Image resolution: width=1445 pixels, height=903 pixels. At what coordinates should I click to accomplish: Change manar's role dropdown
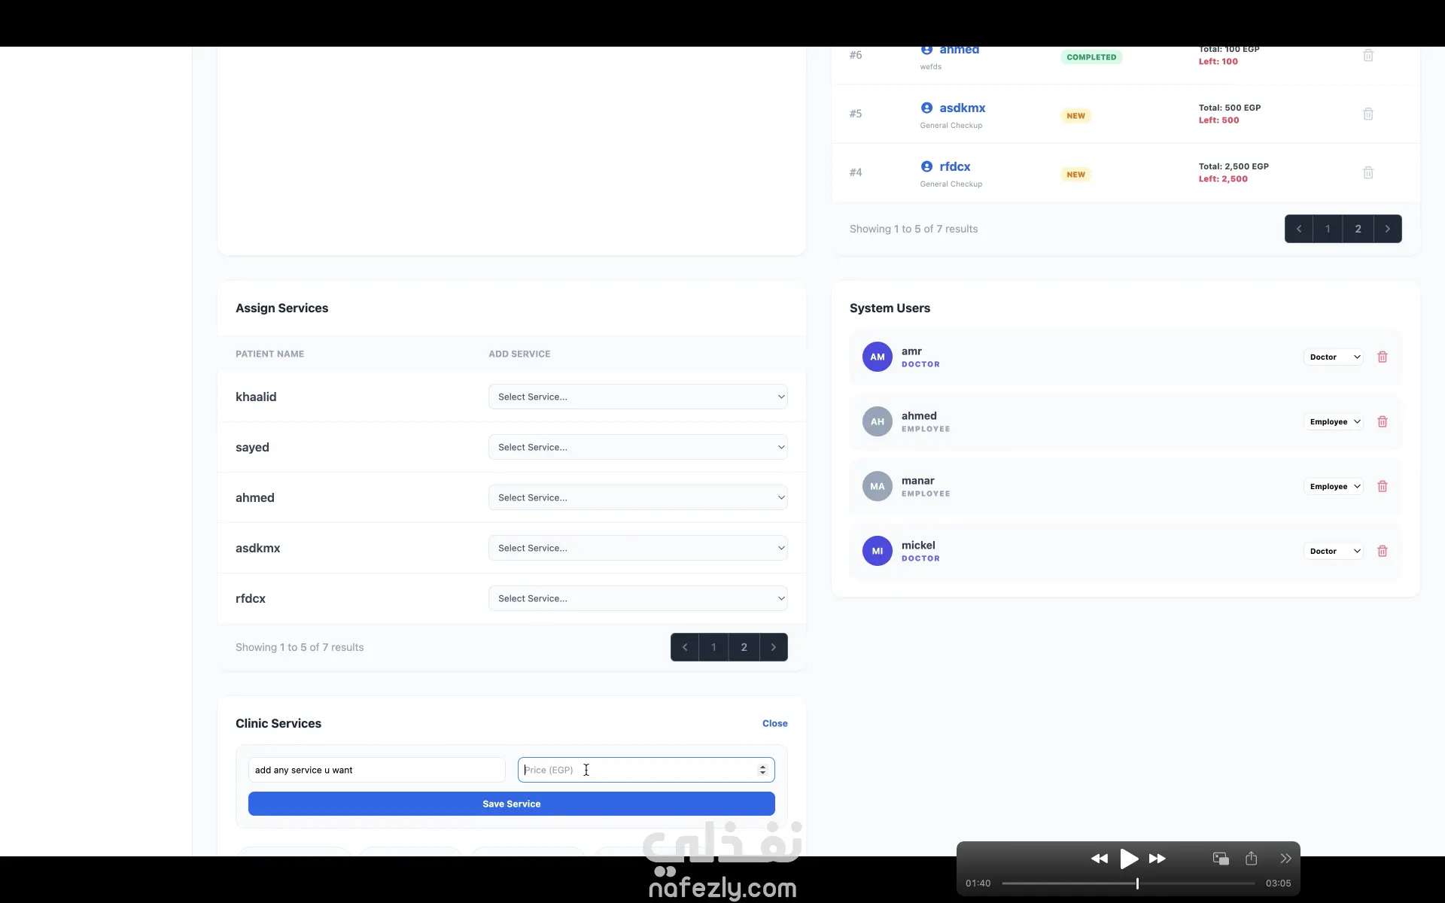1334,486
